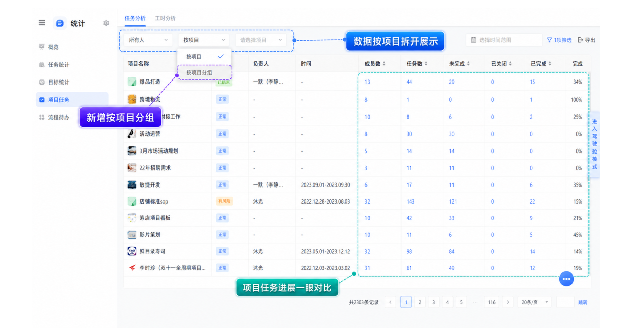Screen dimensions: 632x336
Task: Sort by 任务数 column arrows
Action: pos(426,64)
